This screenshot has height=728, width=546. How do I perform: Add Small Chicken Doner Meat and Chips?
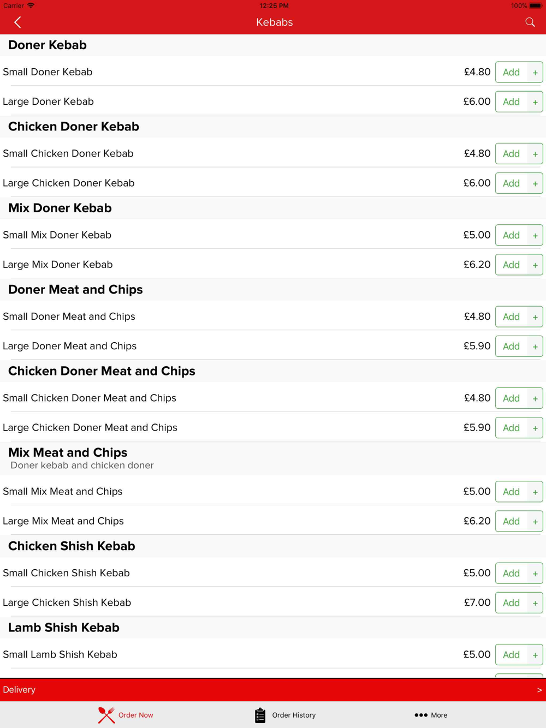[511, 398]
